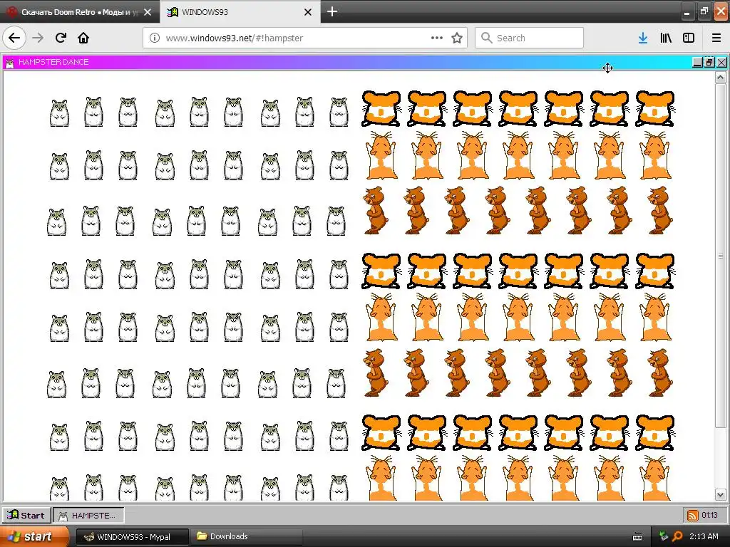Select the WINDOWS93 - Mypal taskbar item
Viewport: 730px width, 547px height.
point(132,537)
